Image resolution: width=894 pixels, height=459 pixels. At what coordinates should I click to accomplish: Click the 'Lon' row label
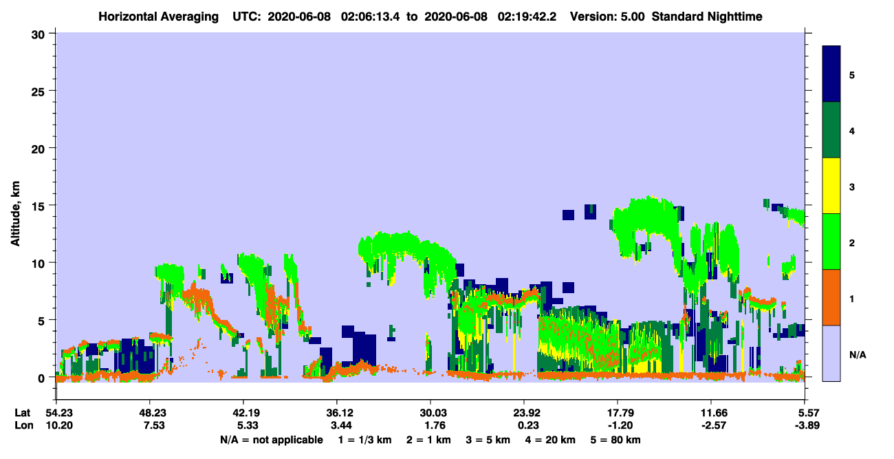[x=23, y=425]
